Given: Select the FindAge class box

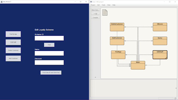Looking at the screenshot, I should (118, 55).
